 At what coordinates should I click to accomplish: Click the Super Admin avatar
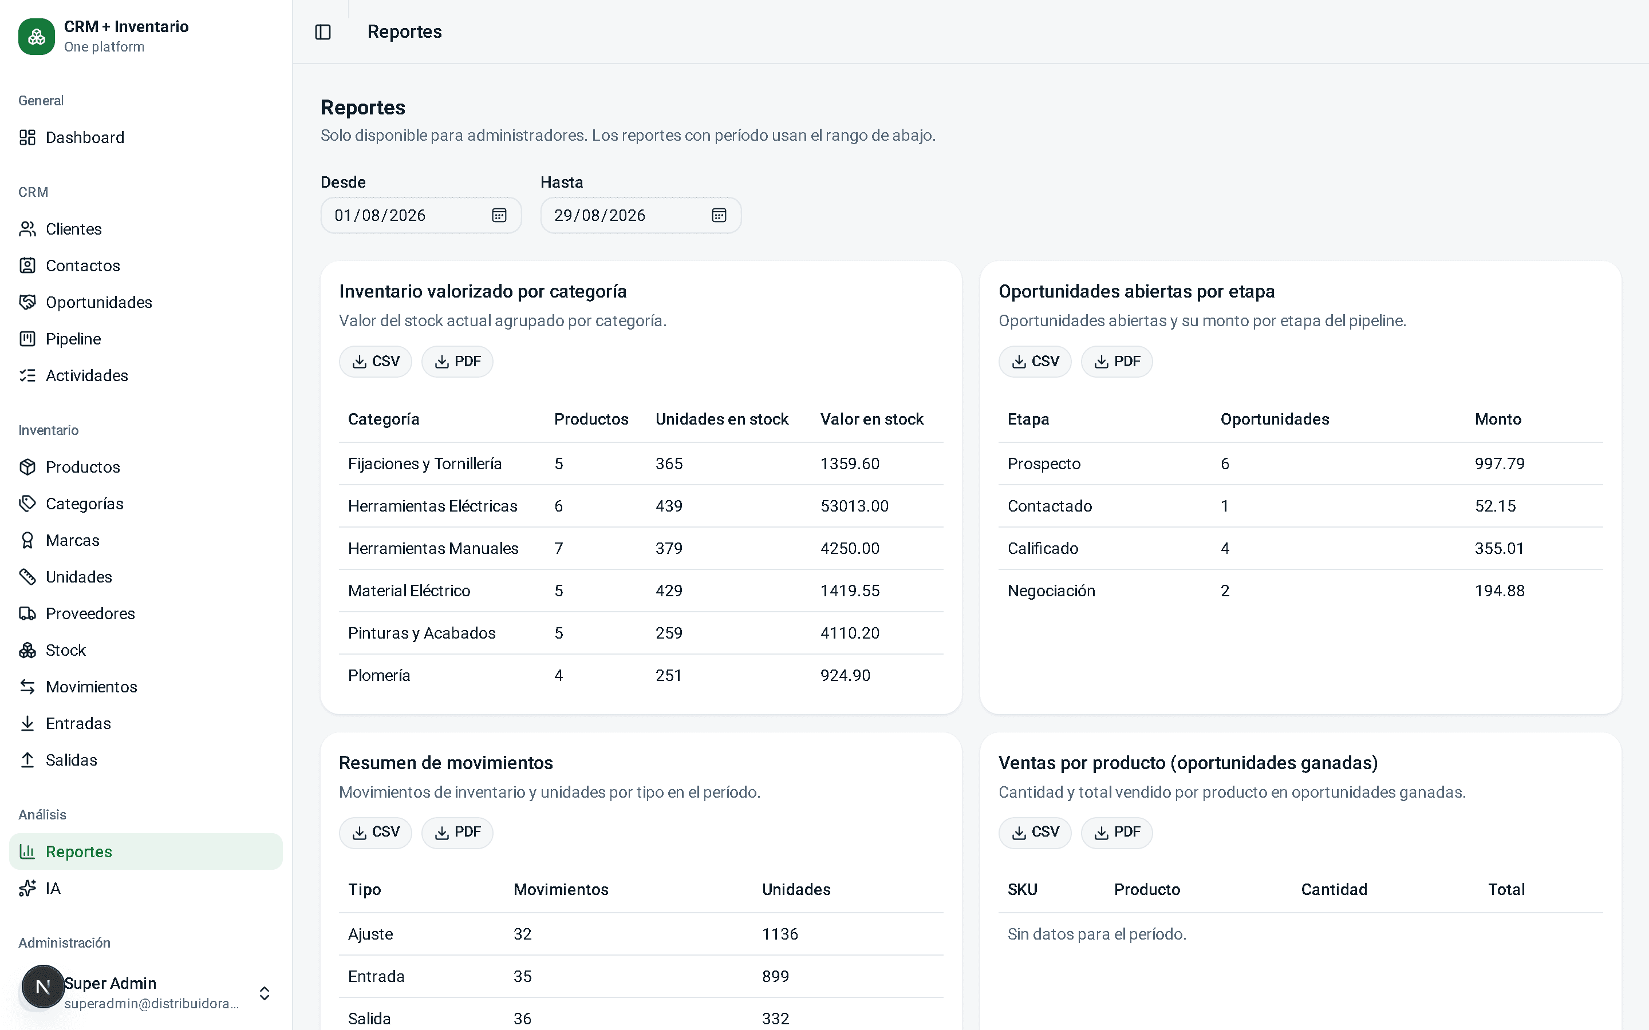click(43, 987)
